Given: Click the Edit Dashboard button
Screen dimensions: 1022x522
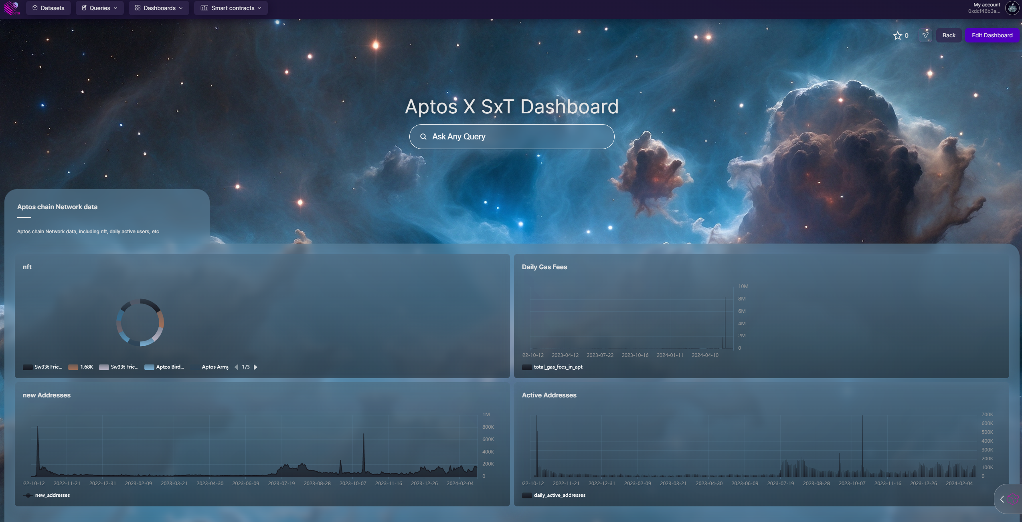Looking at the screenshot, I should 992,35.
